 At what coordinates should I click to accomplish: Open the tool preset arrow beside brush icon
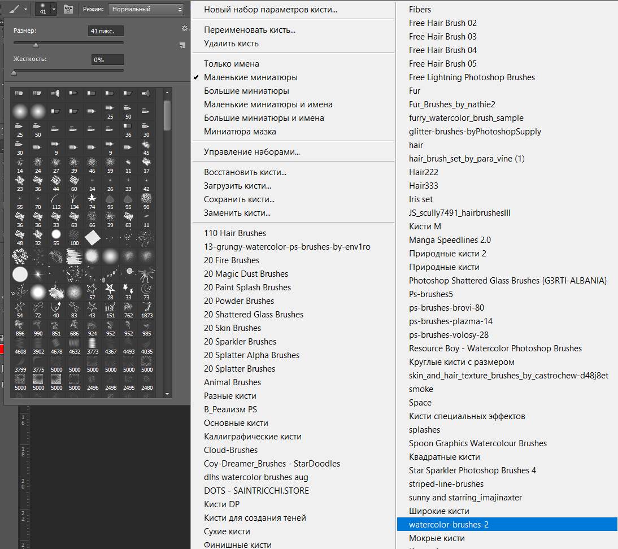pos(25,9)
